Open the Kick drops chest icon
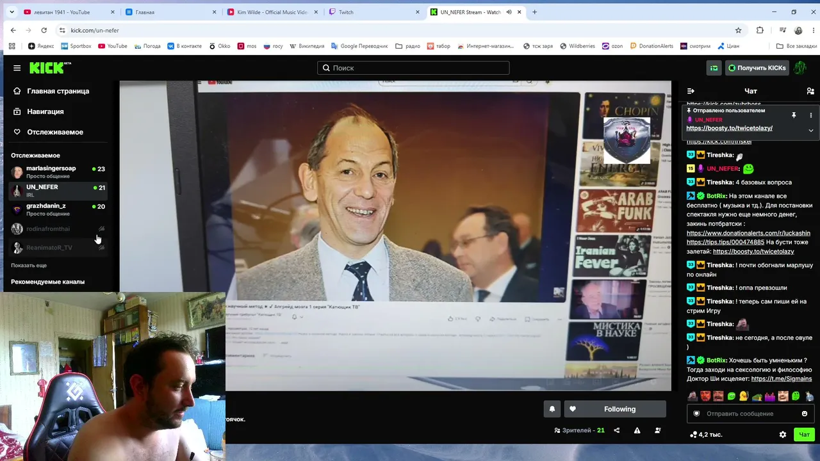The width and height of the screenshot is (820, 461). coord(714,68)
